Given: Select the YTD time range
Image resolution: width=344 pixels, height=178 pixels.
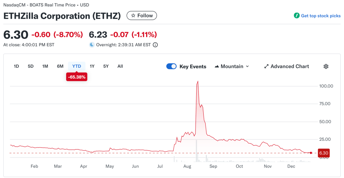Looking at the screenshot, I should pos(77,66).
